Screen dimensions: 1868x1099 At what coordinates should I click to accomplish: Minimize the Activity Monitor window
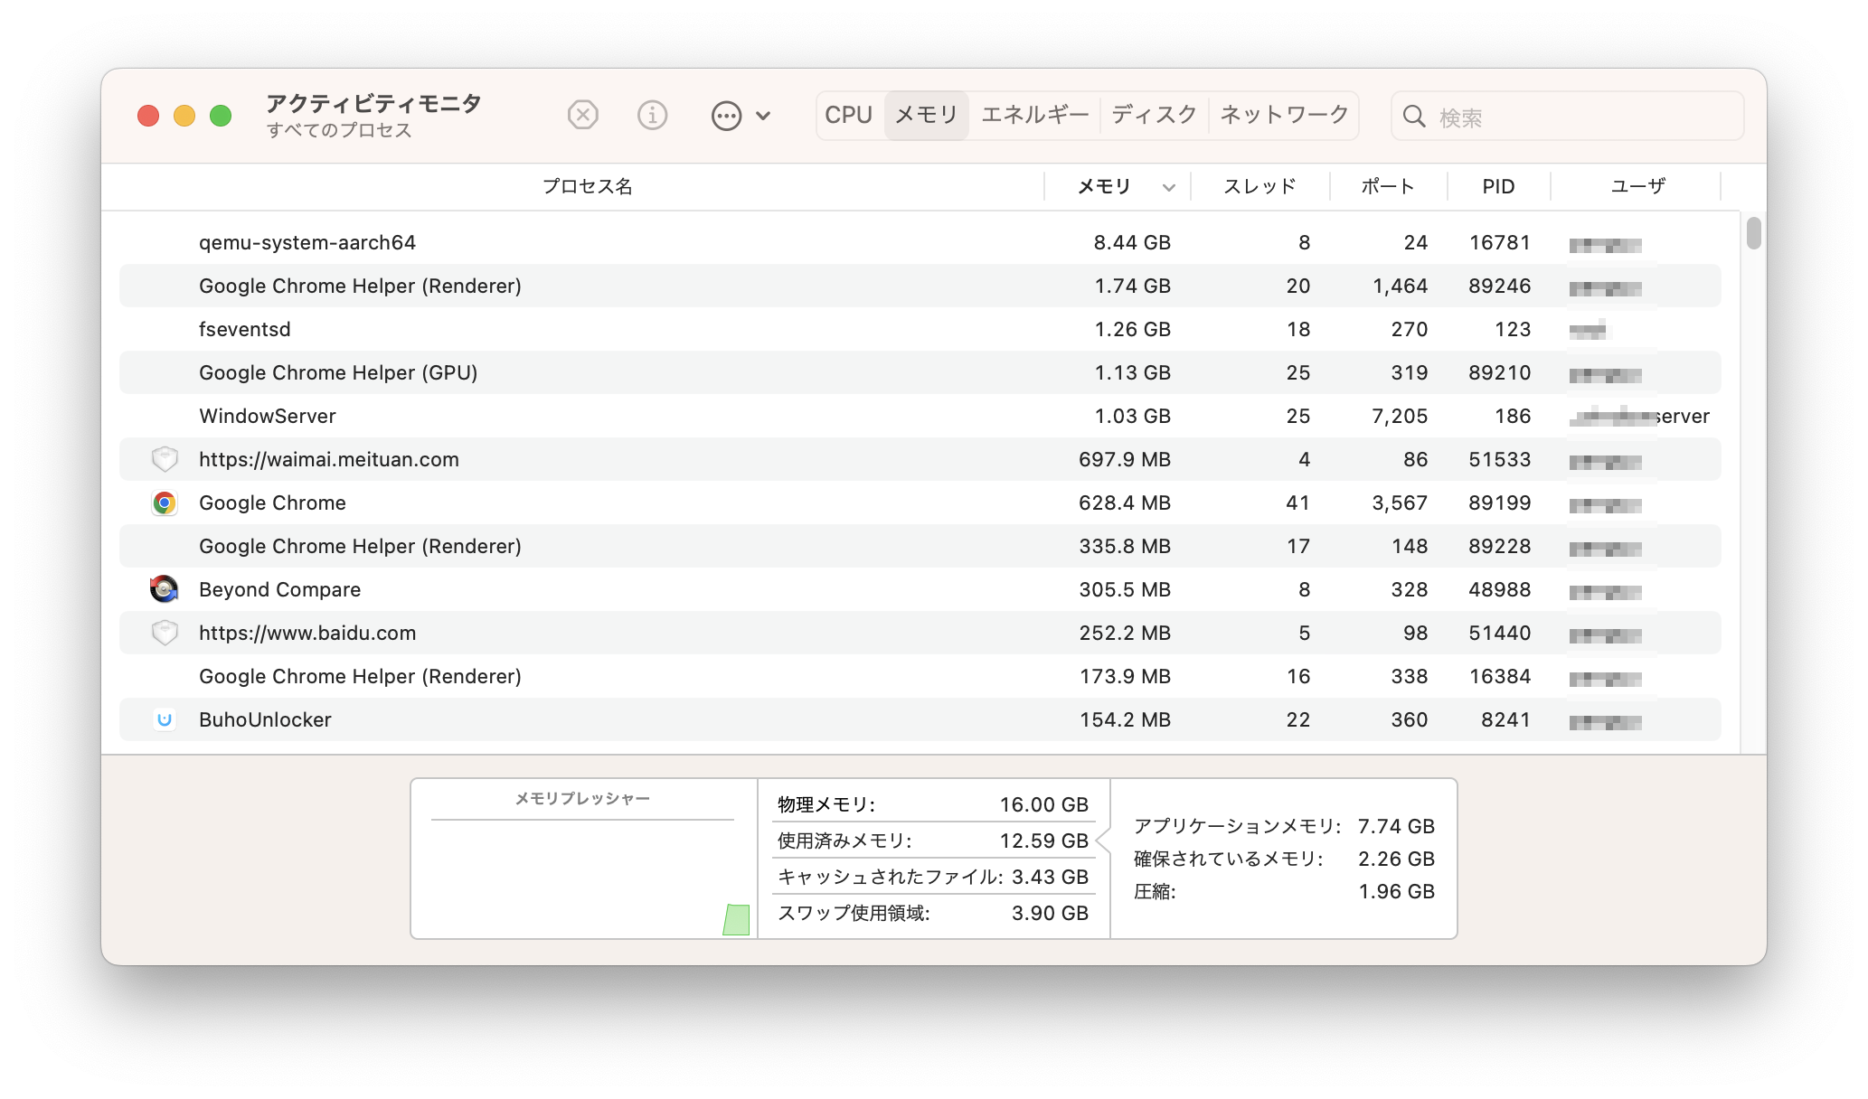[x=184, y=116]
